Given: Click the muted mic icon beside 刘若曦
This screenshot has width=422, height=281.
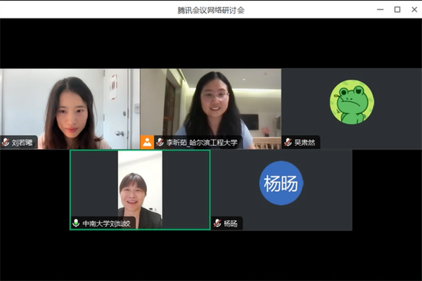Looking at the screenshot, I should pos(6,143).
